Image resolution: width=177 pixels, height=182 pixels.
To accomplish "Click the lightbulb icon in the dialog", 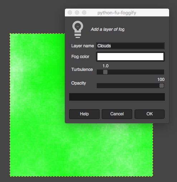I will click(78, 29).
